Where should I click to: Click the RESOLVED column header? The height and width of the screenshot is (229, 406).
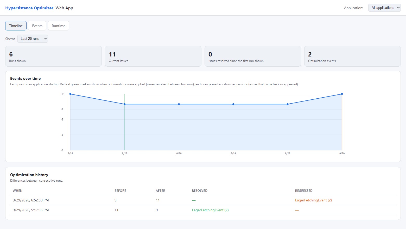200,191
